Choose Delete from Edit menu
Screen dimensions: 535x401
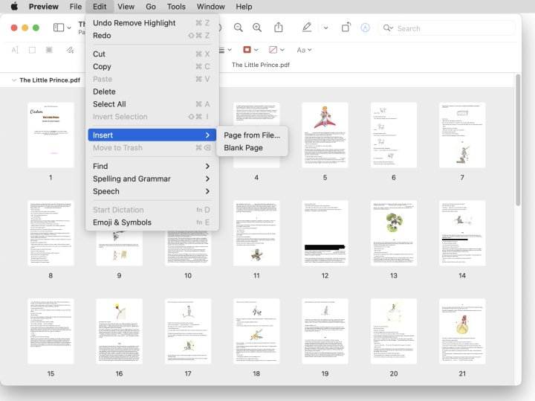[x=152, y=92]
